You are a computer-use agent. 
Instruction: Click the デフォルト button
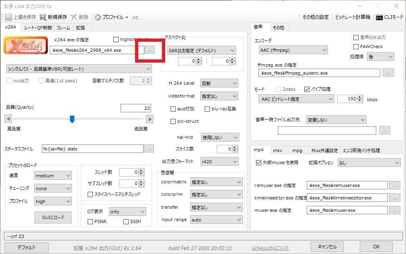[x=26, y=247]
